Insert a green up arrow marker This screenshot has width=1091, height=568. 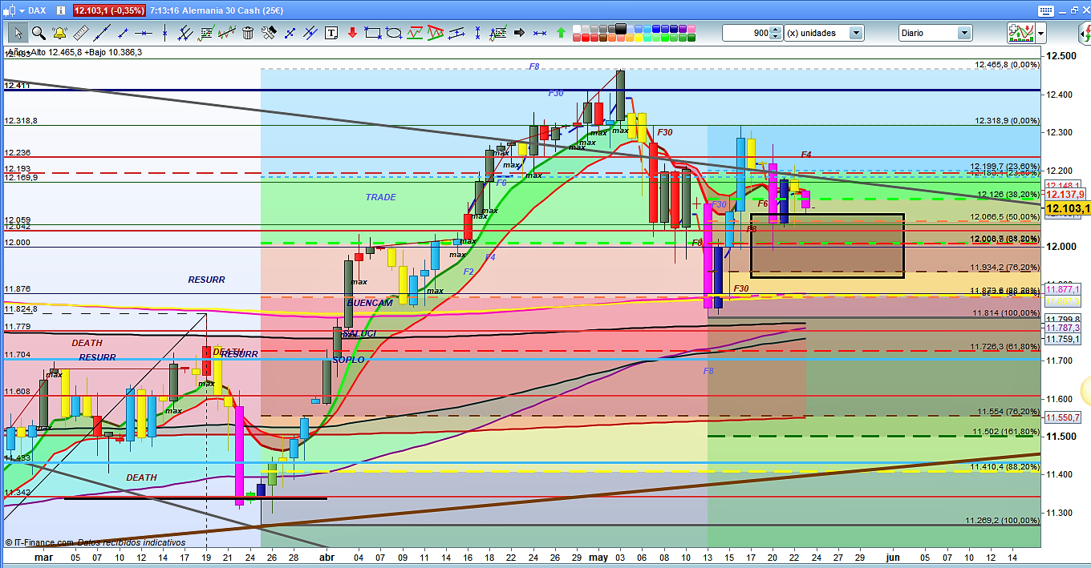[x=561, y=33]
